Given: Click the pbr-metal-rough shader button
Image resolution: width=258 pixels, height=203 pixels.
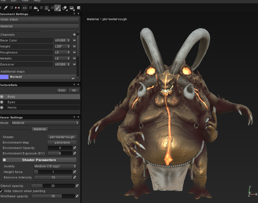Looking at the screenshot, I should click(x=62, y=137).
